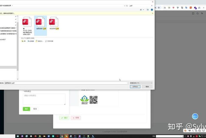Search again in 自定义 location
The height and width of the screenshot is (138, 206).
tap(39, 41)
